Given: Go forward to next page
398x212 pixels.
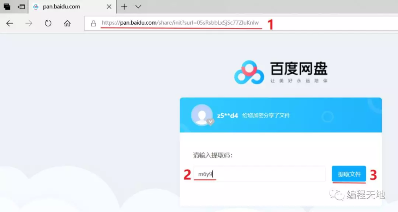Looking at the screenshot, I should [x=29, y=23].
